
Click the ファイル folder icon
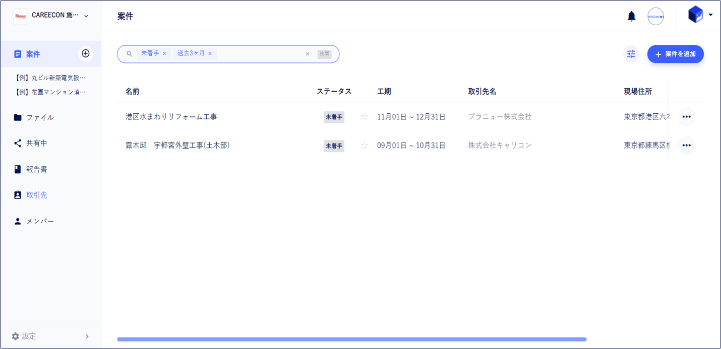(18, 117)
